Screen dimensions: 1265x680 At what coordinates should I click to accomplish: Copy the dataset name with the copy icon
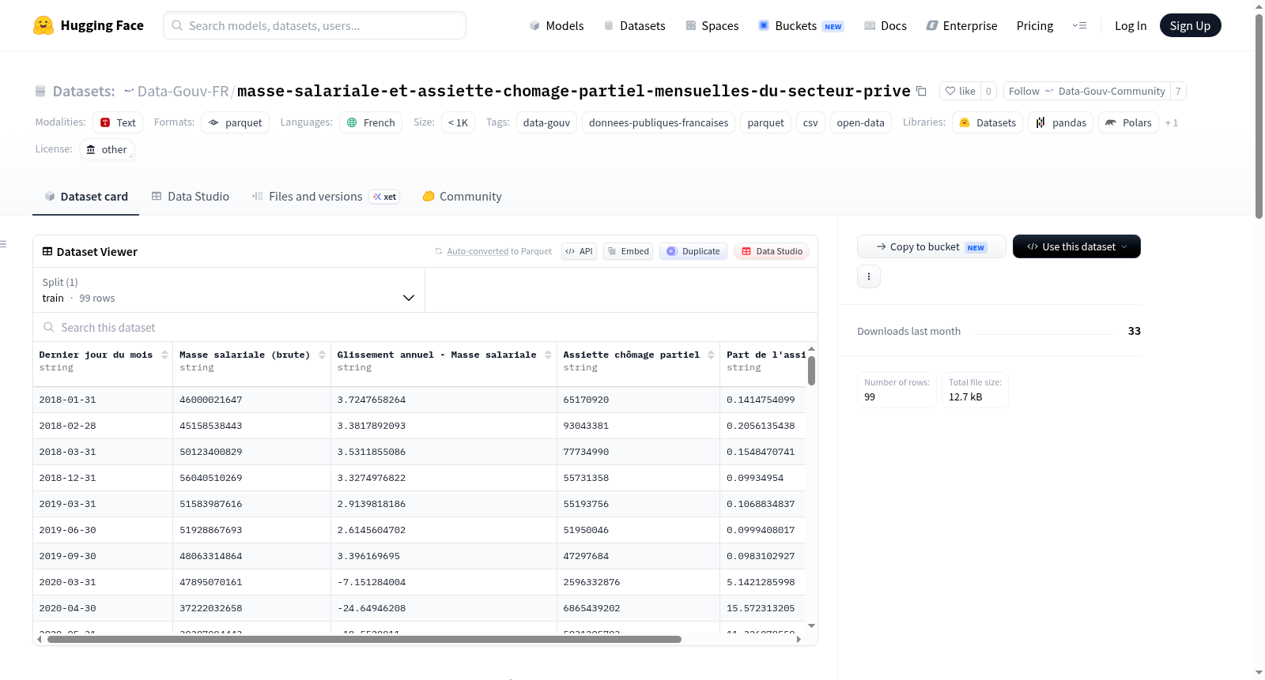921,91
